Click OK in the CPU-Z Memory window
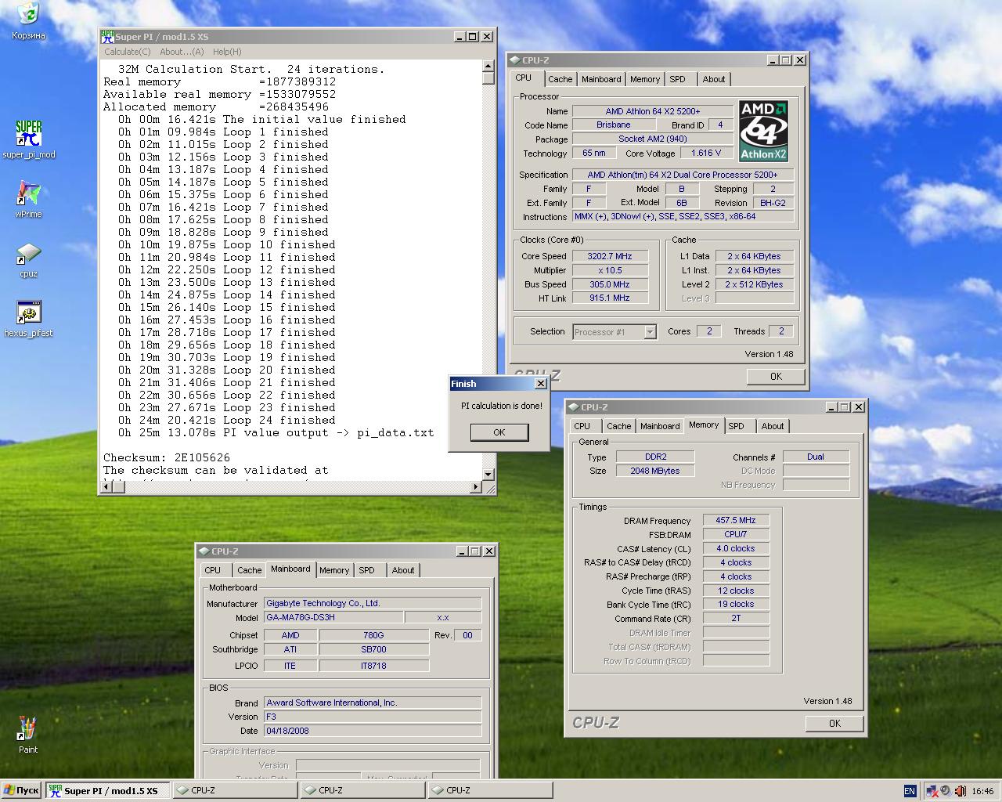The image size is (1002, 802). pos(834,724)
